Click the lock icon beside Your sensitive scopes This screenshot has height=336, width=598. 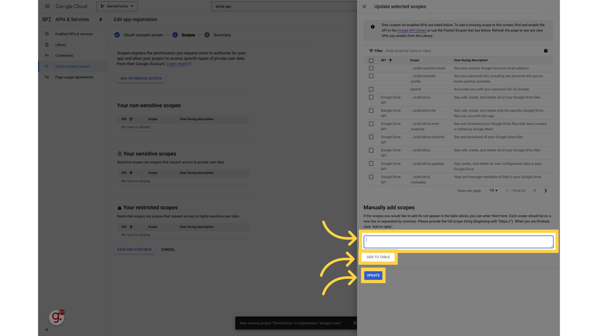tap(119, 154)
